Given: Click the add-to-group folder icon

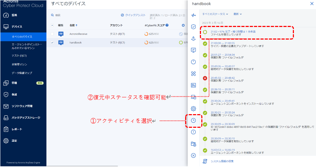Looking at the screenshot, I should point(193,144).
